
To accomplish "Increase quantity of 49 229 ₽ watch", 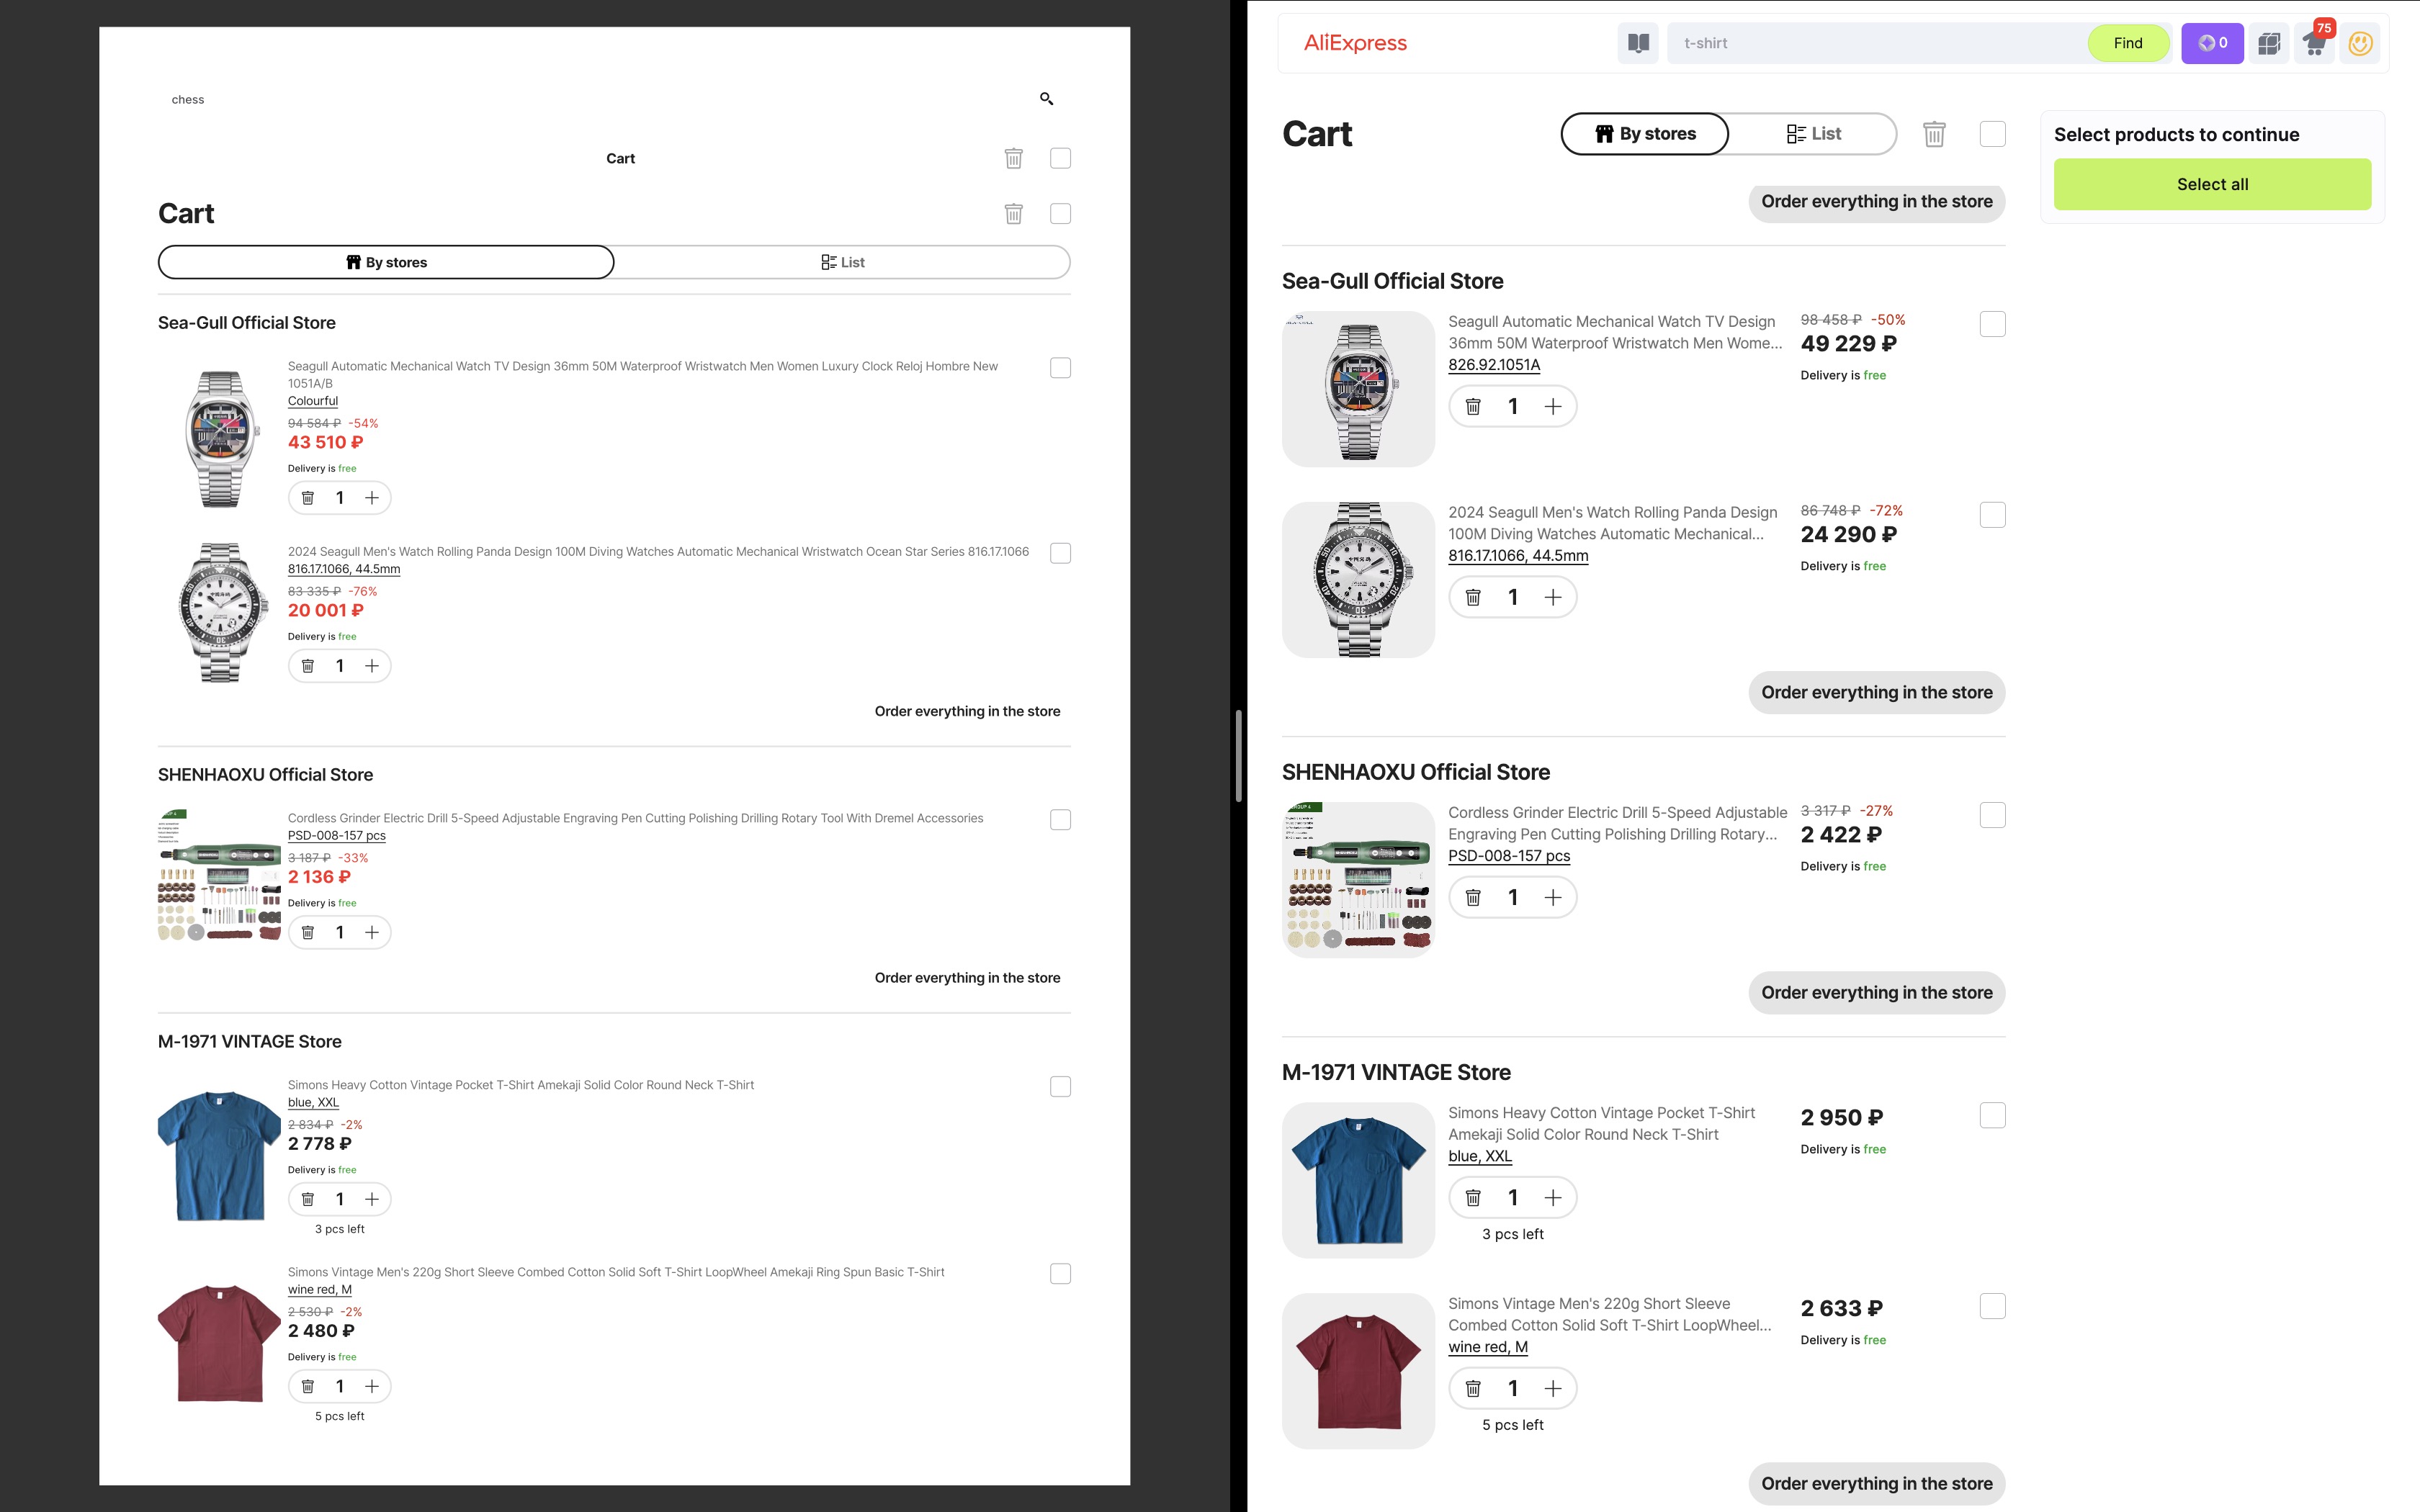I will (x=1552, y=406).
